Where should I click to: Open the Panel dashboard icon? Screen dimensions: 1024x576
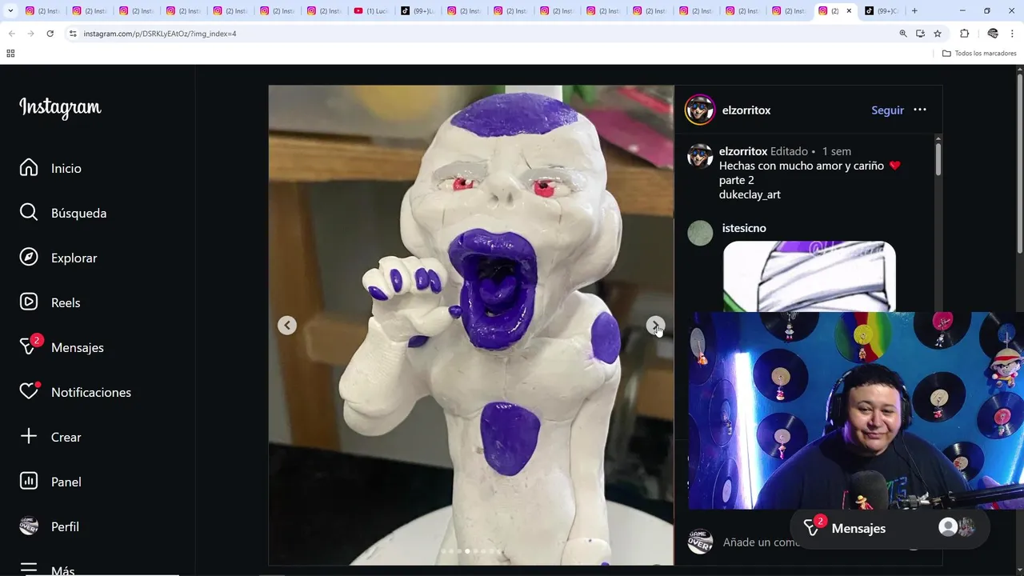pyautogui.click(x=29, y=482)
